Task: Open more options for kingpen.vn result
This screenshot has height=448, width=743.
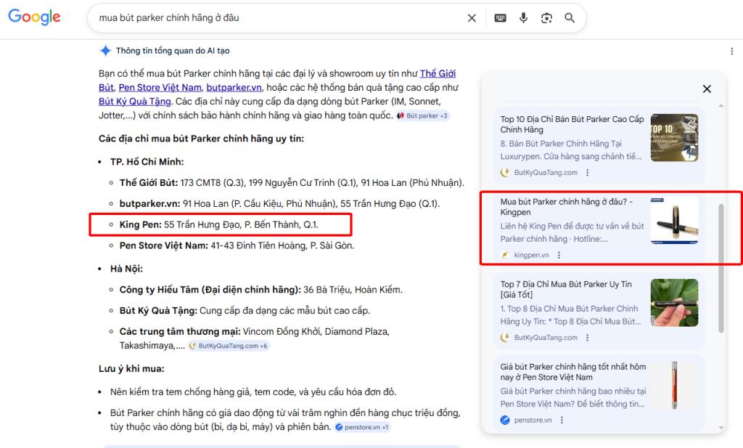Action: click(x=559, y=255)
